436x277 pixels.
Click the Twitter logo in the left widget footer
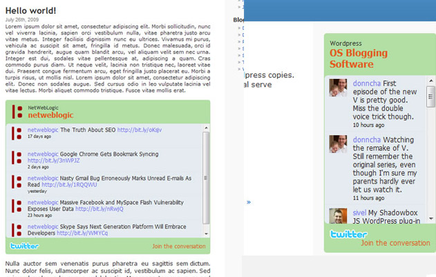[24, 246]
